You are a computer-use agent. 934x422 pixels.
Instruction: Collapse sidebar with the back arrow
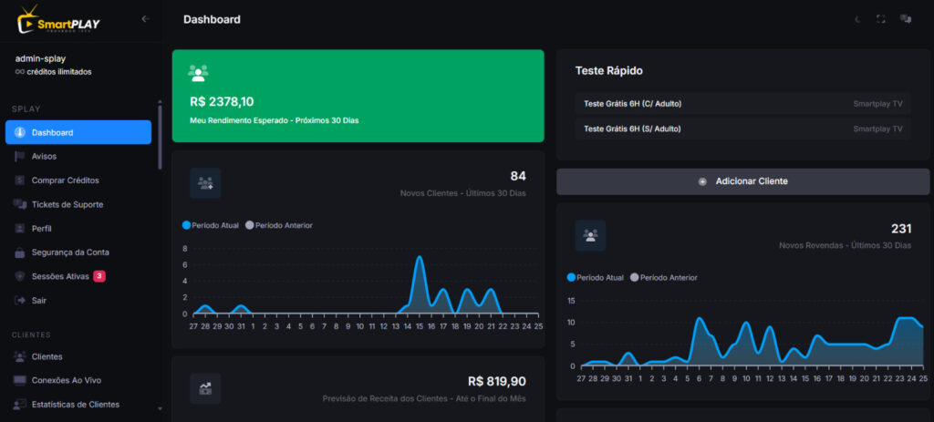[145, 19]
